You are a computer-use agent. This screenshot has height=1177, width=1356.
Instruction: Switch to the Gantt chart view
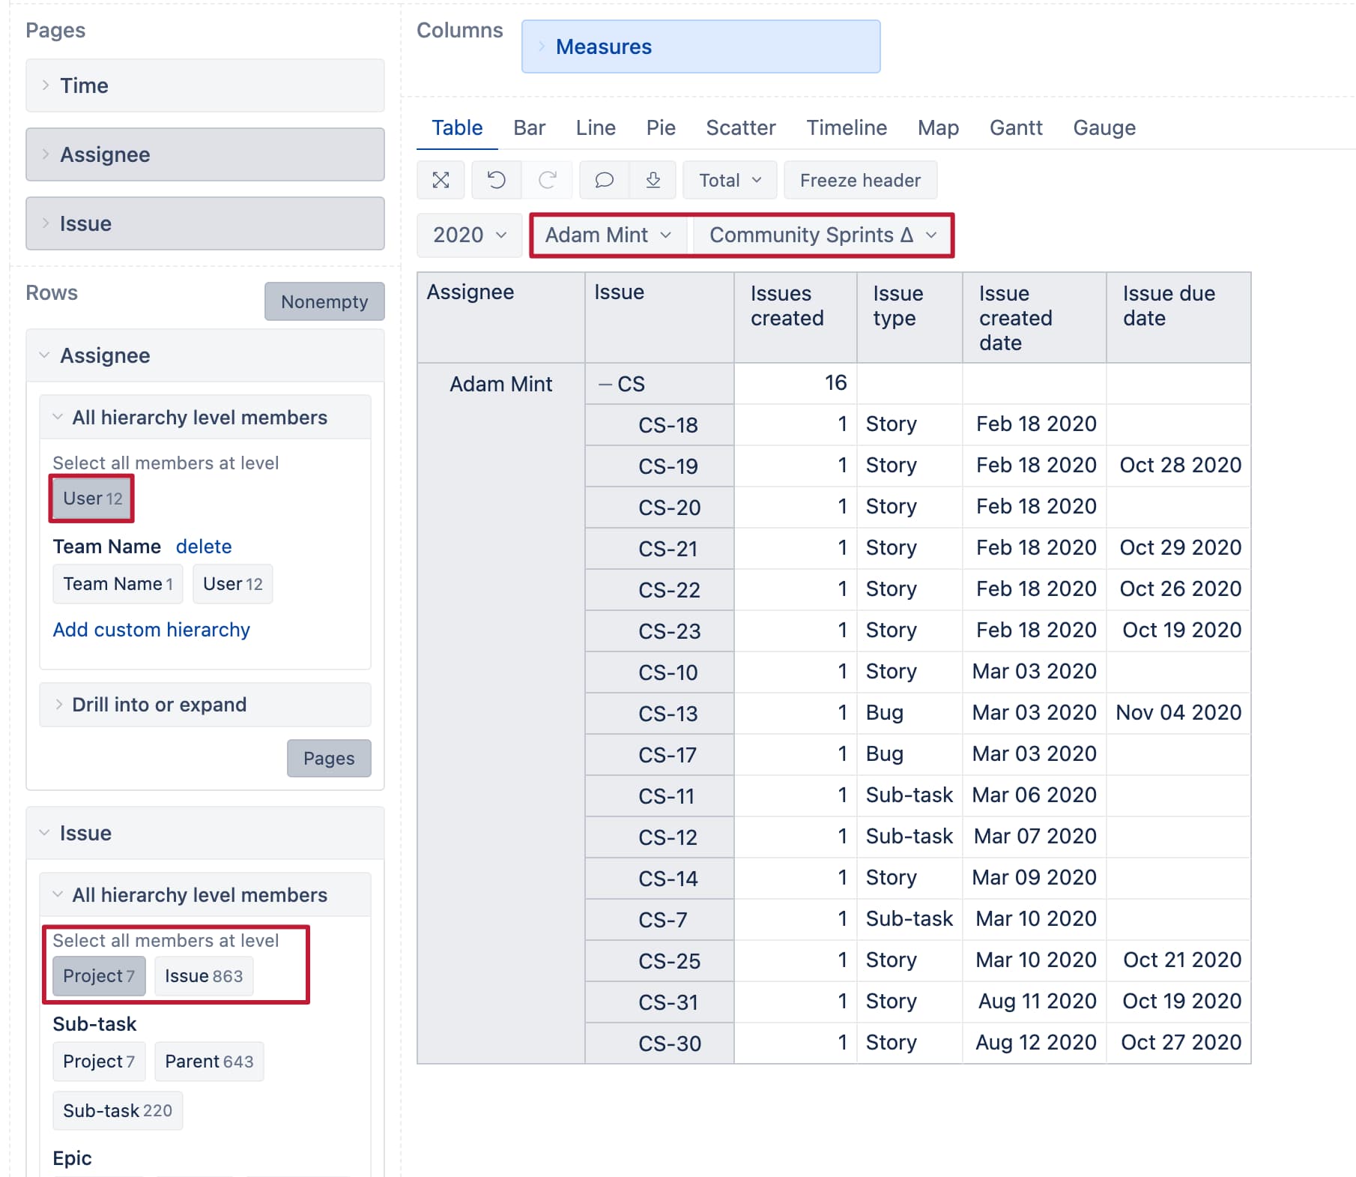pos(1015,127)
